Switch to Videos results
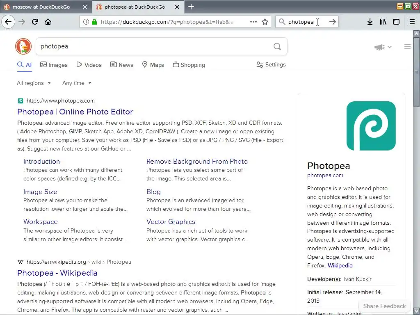 89,65
